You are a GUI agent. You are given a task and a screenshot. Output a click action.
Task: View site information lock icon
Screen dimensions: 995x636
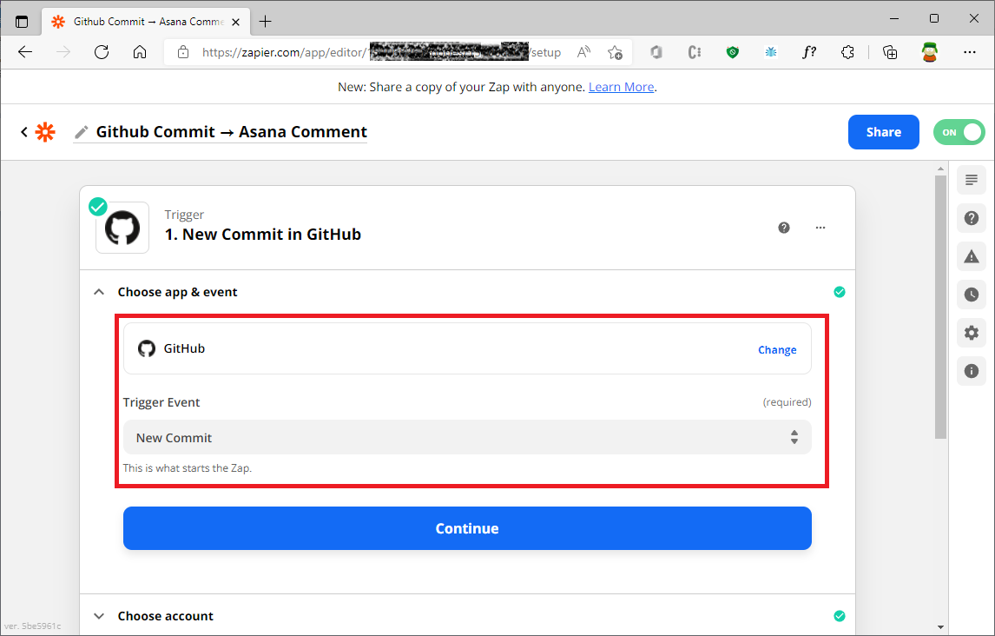coord(182,52)
